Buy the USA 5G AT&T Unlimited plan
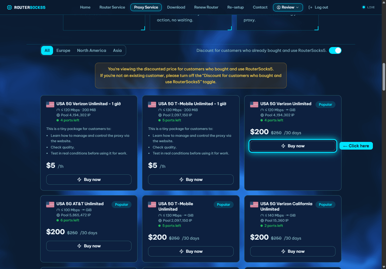The height and width of the screenshot is (269, 386). click(89, 246)
